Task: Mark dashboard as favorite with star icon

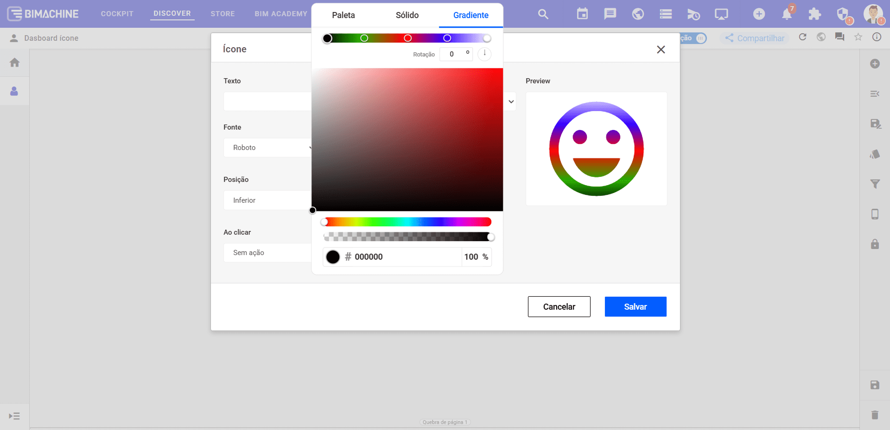Action: [x=858, y=37]
